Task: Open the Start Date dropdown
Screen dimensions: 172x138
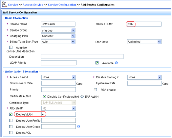Action: 144,42
